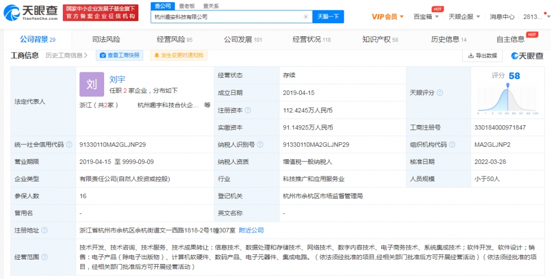This screenshot has height=279, width=551.
Task: Open legal representative 刘宇 link
Action: click(117, 79)
